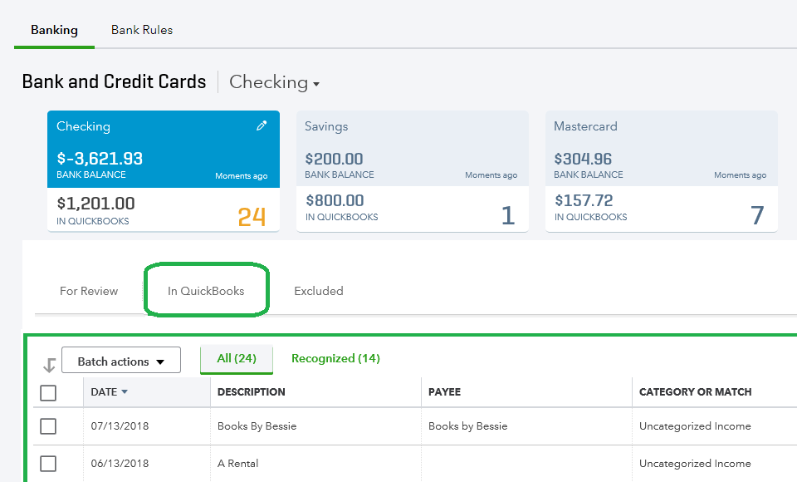Open the Excluded tab

point(319,291)
